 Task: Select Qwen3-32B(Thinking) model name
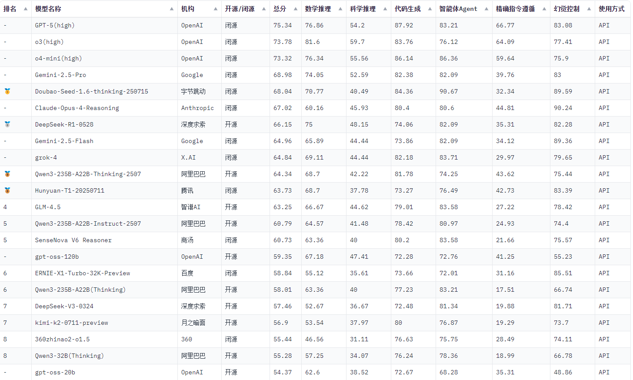click(70, 356)
